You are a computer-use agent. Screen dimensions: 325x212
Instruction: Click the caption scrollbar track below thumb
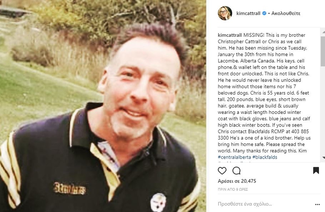pyautogui.click(x=323, y=111)
